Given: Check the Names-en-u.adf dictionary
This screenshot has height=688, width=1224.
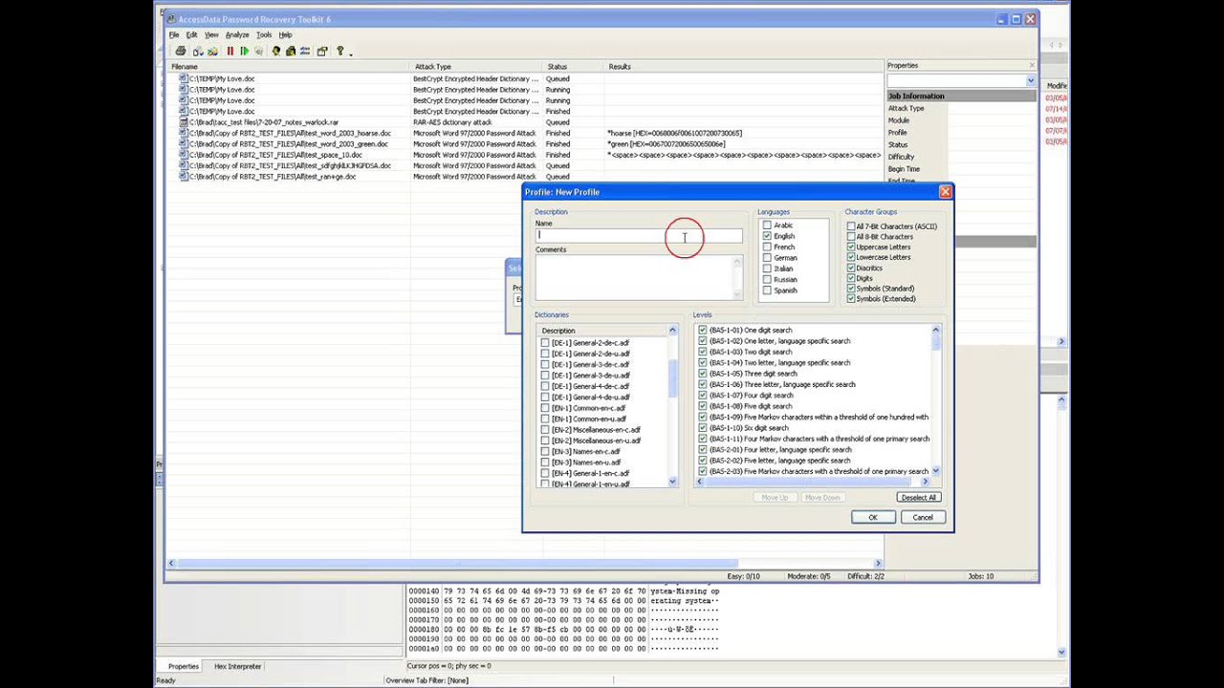Looking at the screenshot, I should 545,462.
